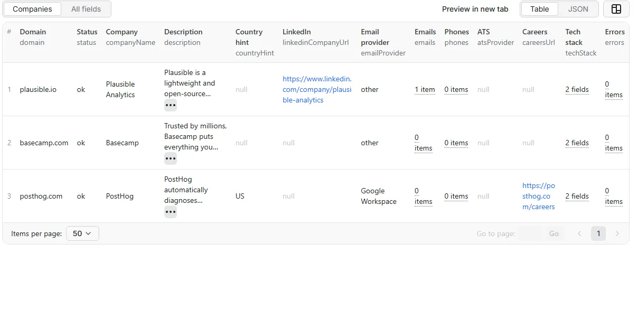Expand phones '0 items' for basecamp.com

coord(456,143)
